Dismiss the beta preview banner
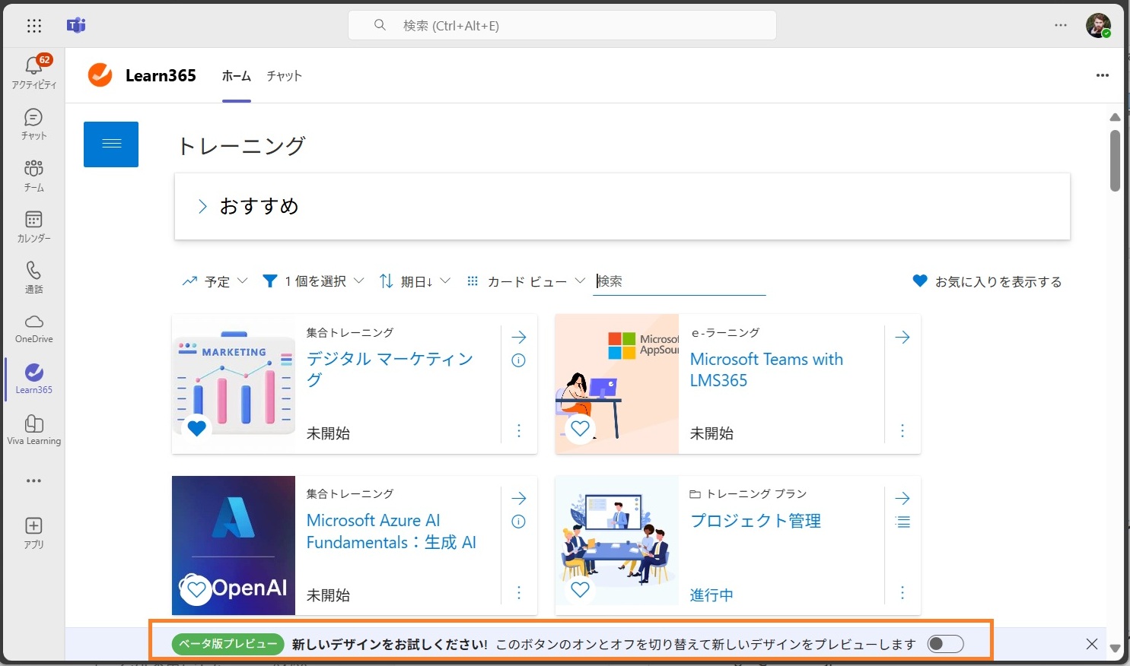Image resolution: width=1130 pixels, height=666 pixels. [1092, 644]
